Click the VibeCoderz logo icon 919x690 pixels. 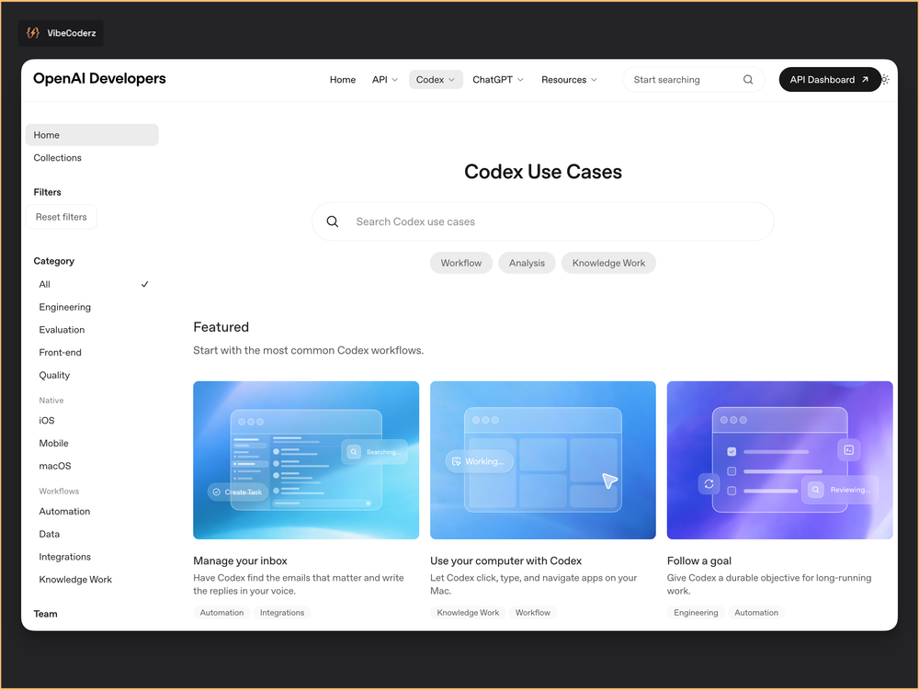click(33, 33)
